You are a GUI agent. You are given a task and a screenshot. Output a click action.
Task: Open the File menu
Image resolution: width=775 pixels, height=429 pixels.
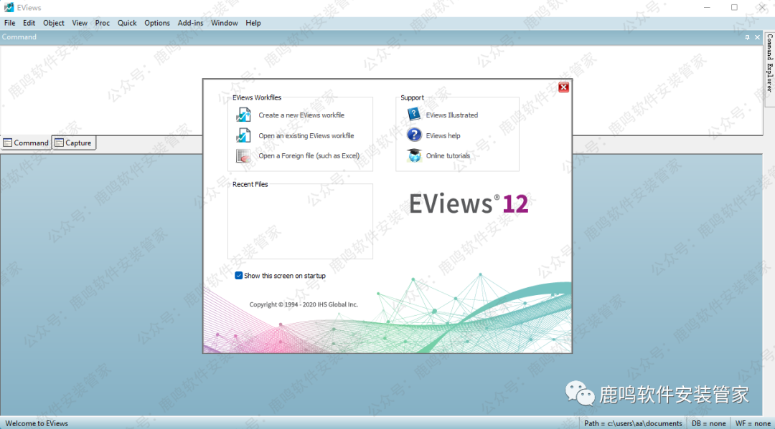[9, 23]
